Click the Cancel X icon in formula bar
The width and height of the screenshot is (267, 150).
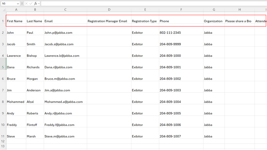coord(26,3)
